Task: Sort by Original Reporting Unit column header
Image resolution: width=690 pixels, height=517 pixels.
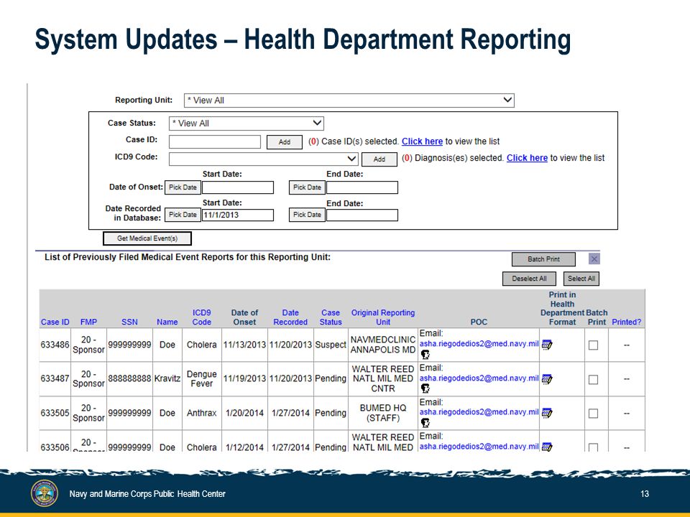Action: tap(383, 317)
